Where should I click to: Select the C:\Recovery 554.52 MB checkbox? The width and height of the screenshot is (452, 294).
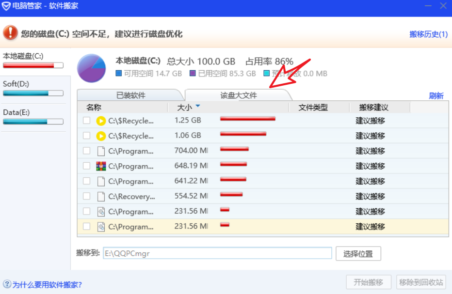(x=86, y=196)
